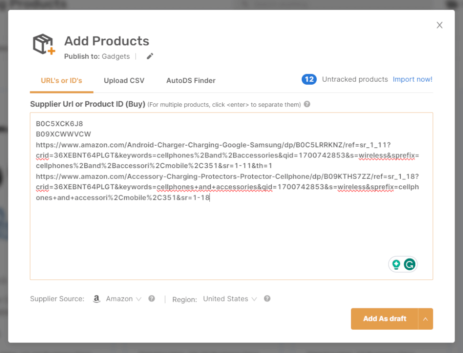Click the Add Products box icon
The image size is (463, 353).
[x=43, y=44]
